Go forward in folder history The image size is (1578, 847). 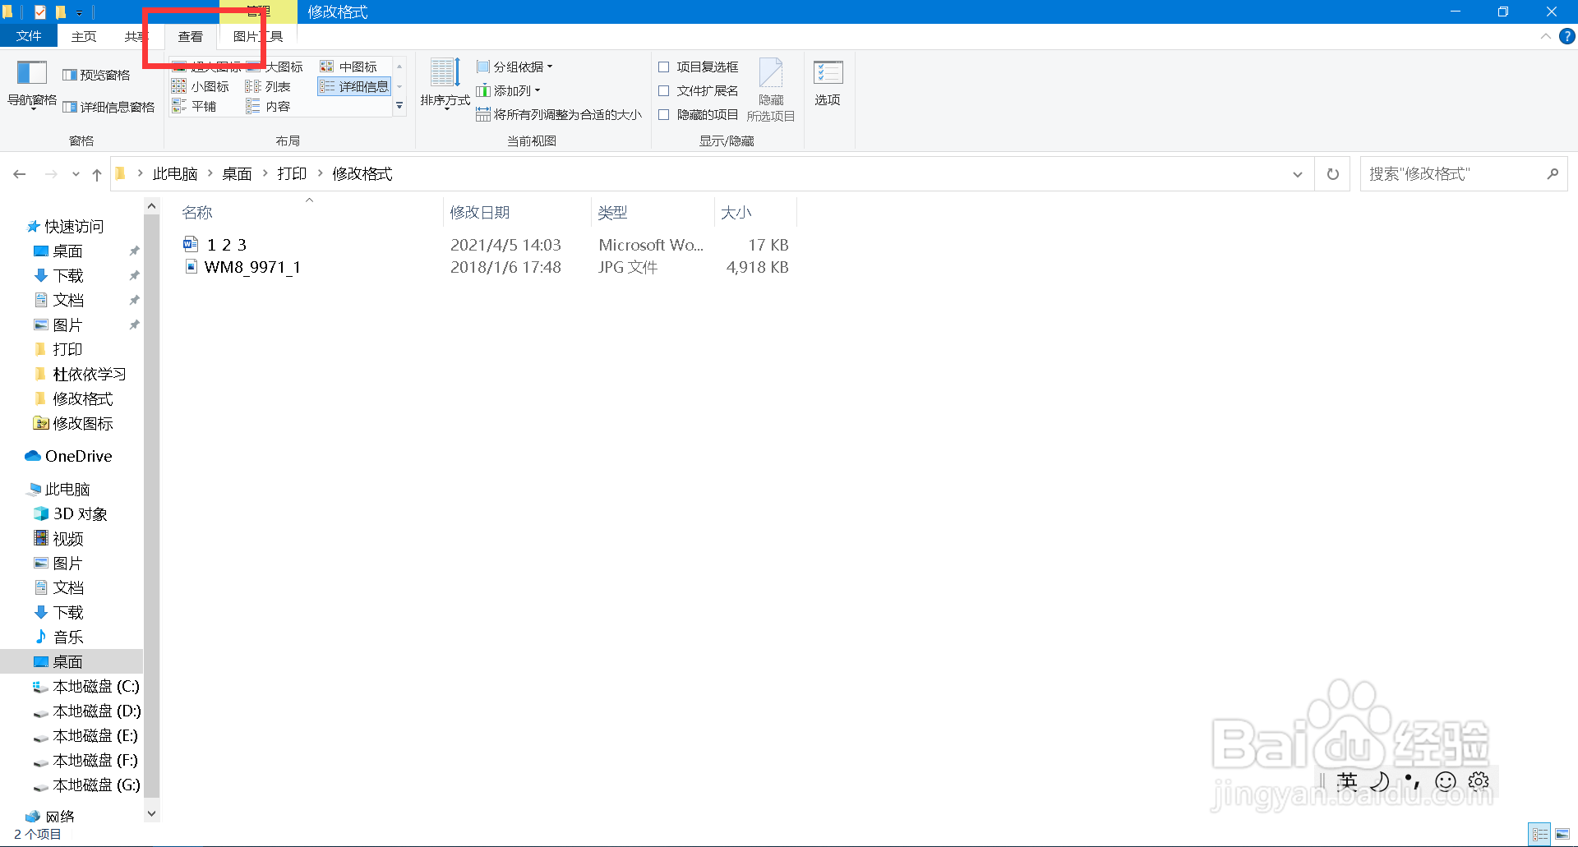point(51,174)
